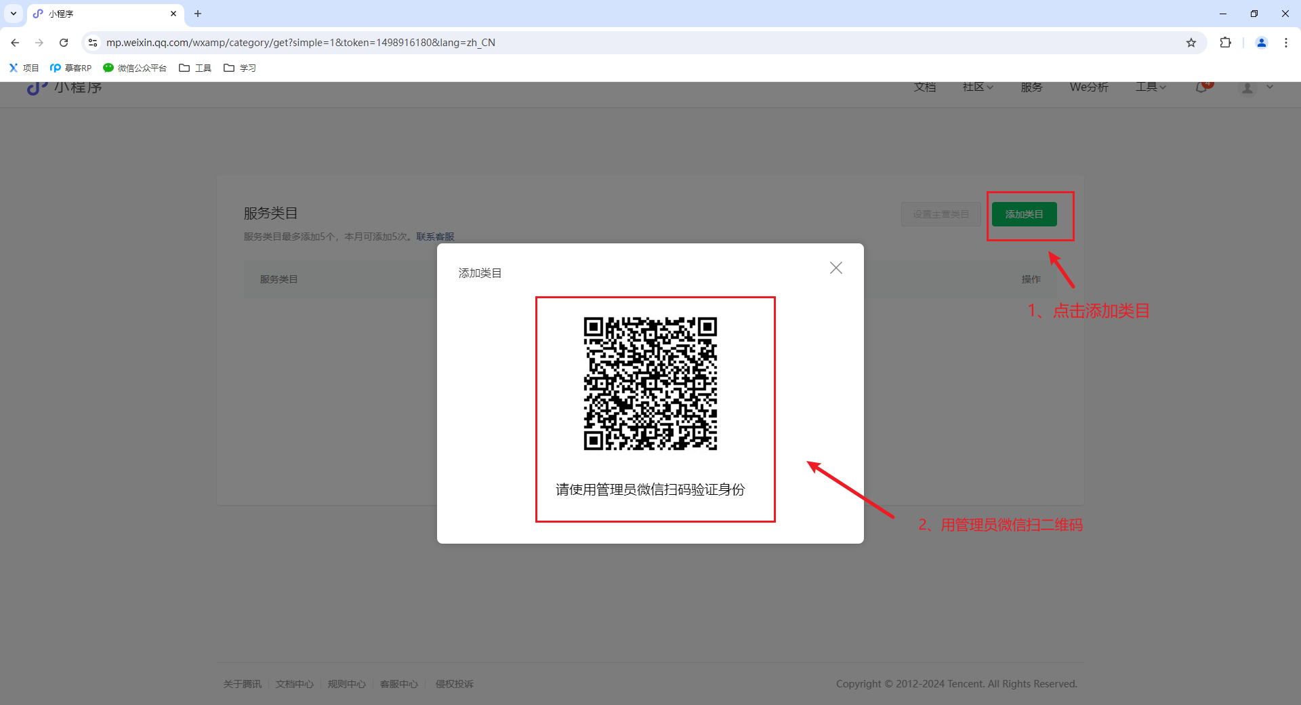The height and width of the screenshot is (705, 1301).
Task: Click the user avatar icon
Action: coord(1247,88)
